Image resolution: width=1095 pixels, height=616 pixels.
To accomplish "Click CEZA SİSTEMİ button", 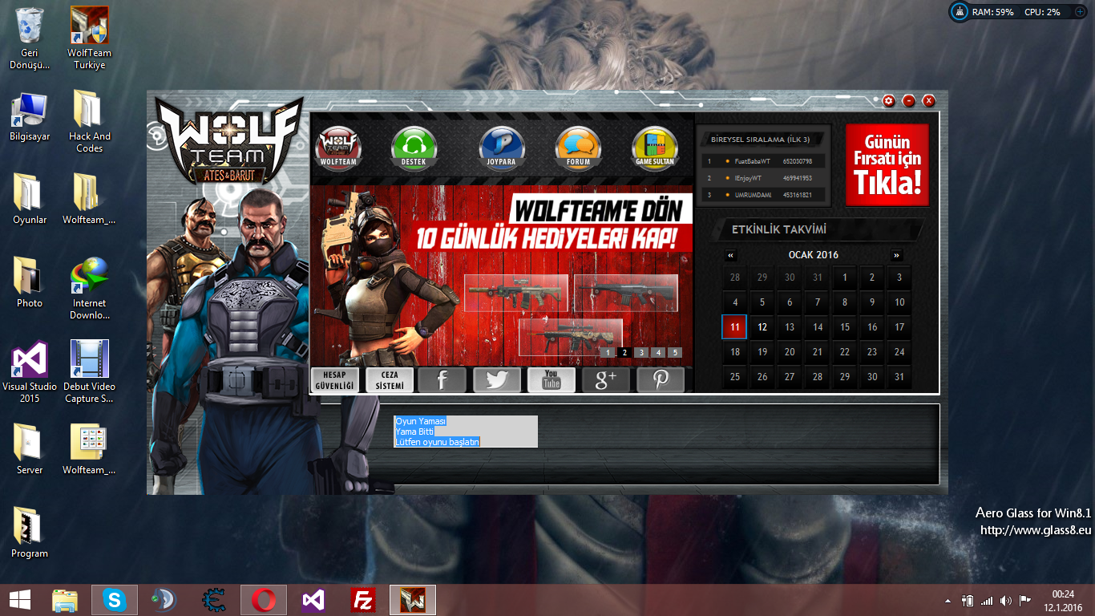I will (390, 380).
